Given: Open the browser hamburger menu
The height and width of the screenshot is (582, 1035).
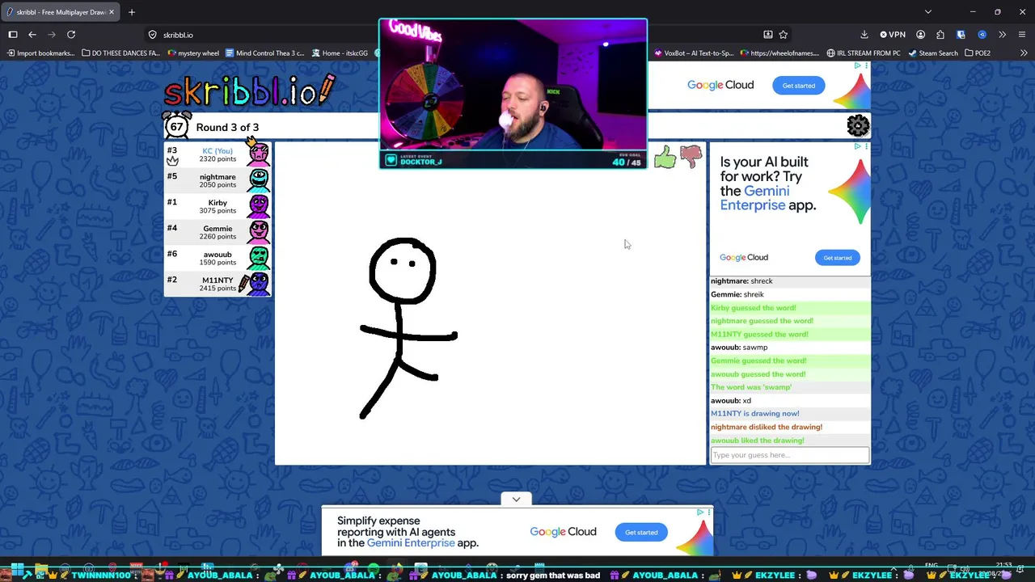Looking at the screenshot, I should click(1022, 35).
